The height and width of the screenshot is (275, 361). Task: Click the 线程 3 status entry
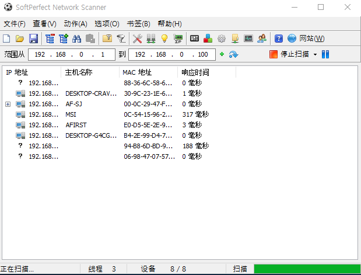coord(102,269)
